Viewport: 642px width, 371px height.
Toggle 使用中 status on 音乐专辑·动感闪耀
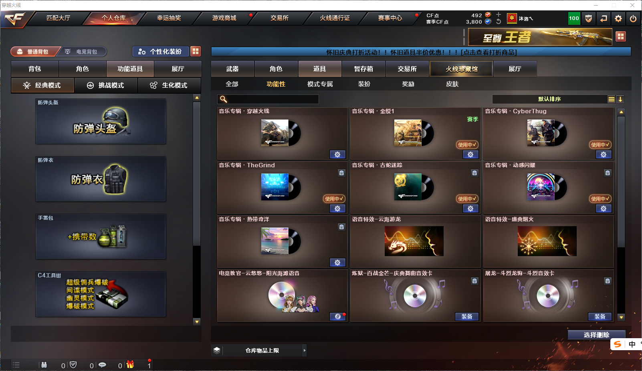(600, 199)
